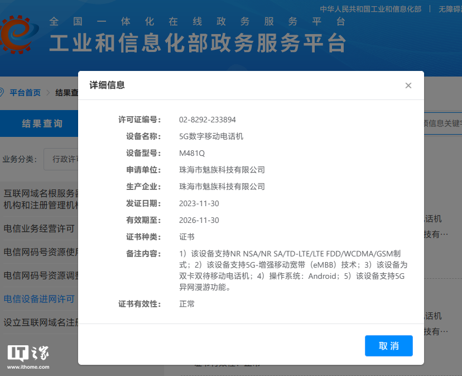The image size is (462, 376).
Task: Open the 平台首页 breadcrumb link
Action: click(x=25, y=93)
